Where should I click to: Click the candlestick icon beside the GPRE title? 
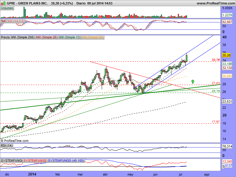click(3, 3)
